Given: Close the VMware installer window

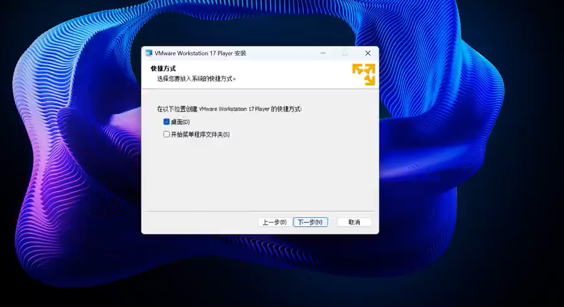Looking at the screenshot, I should [367, 53].
